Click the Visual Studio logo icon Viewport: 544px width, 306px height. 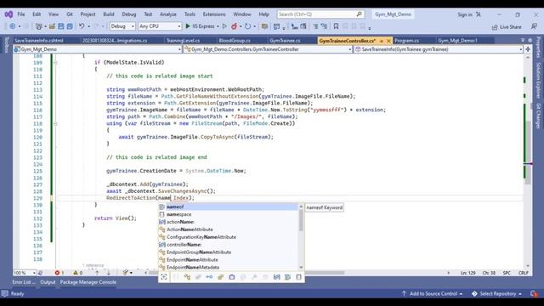[x=8, y=14]
